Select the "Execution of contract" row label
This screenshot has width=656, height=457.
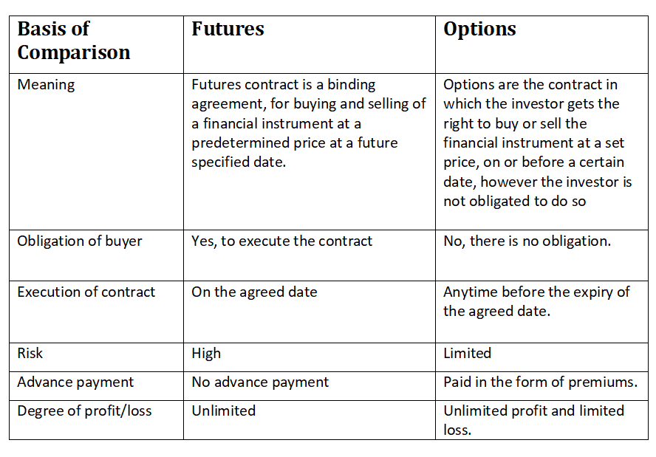(x=86, y=292)
